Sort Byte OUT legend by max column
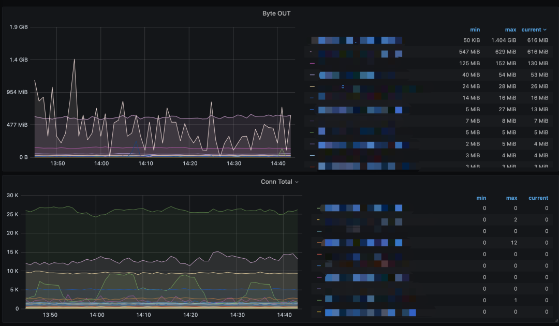559x326 pixels. [x=510, y=29]
